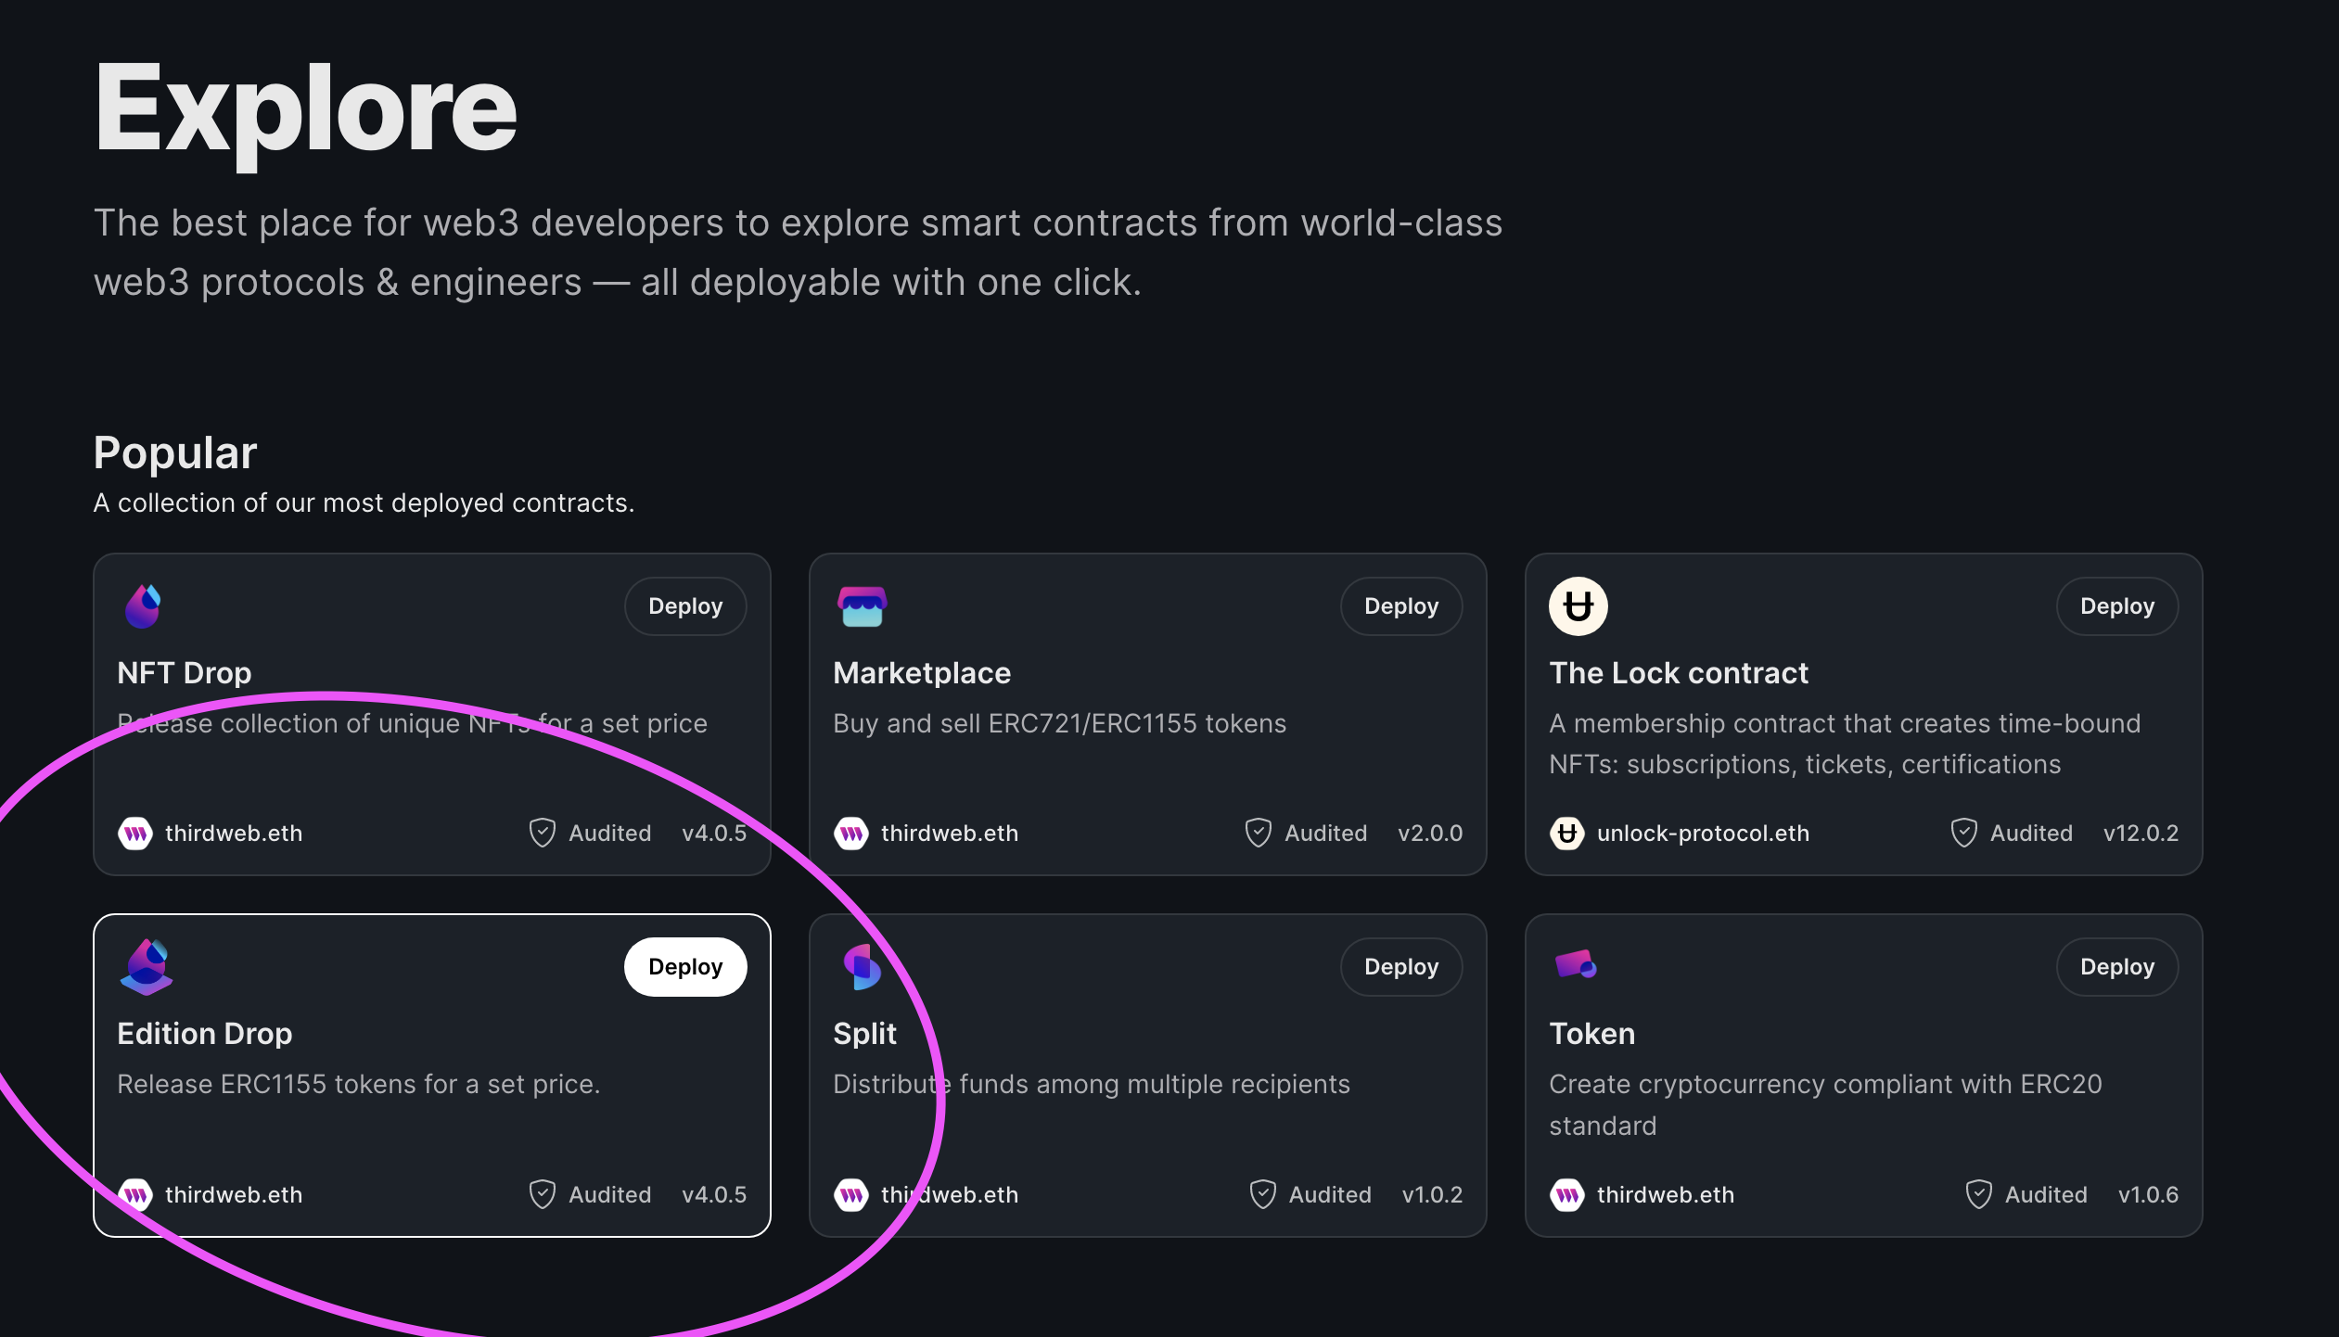Viewport: 2339px width, 1337px height.
Task: Deploy the Marketplace contract
Action: pos(1401,606)
